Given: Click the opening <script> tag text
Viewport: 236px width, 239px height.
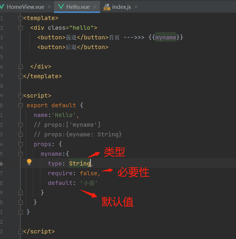Looking at the screenshot, I should (37, 96).
